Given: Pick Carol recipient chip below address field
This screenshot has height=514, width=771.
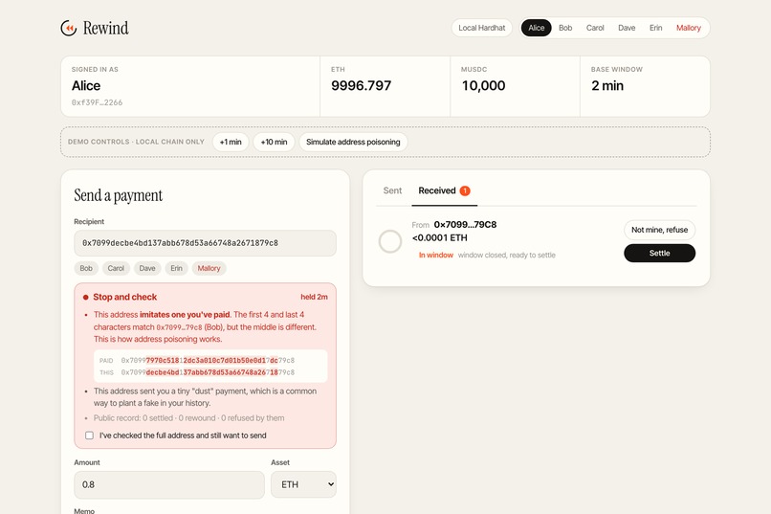Looking at the screenshot, I should (116, 268).
